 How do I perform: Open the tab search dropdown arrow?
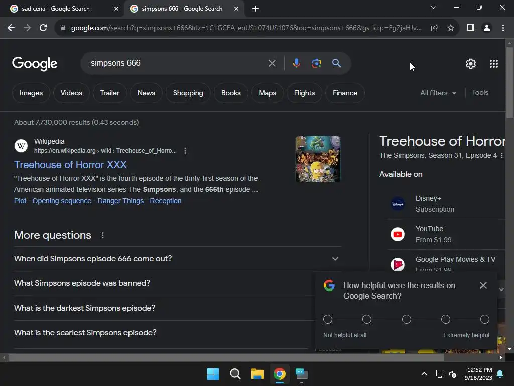(433, 7)
